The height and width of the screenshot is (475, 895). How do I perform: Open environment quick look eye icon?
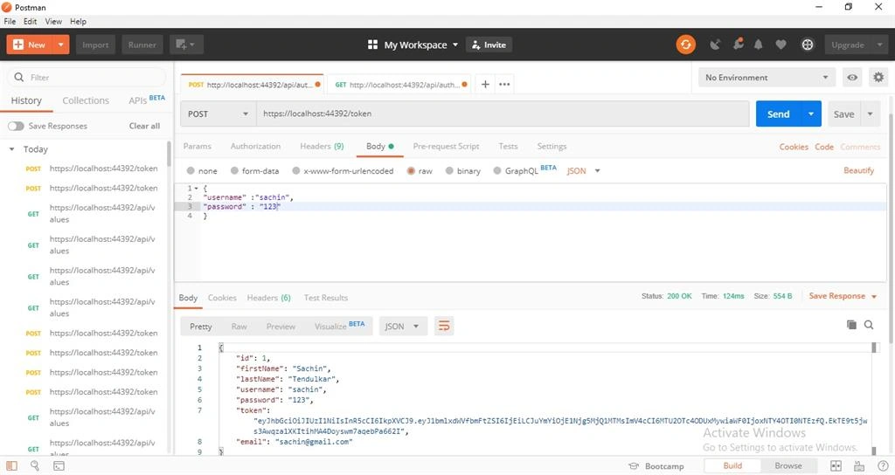point(851,78)
